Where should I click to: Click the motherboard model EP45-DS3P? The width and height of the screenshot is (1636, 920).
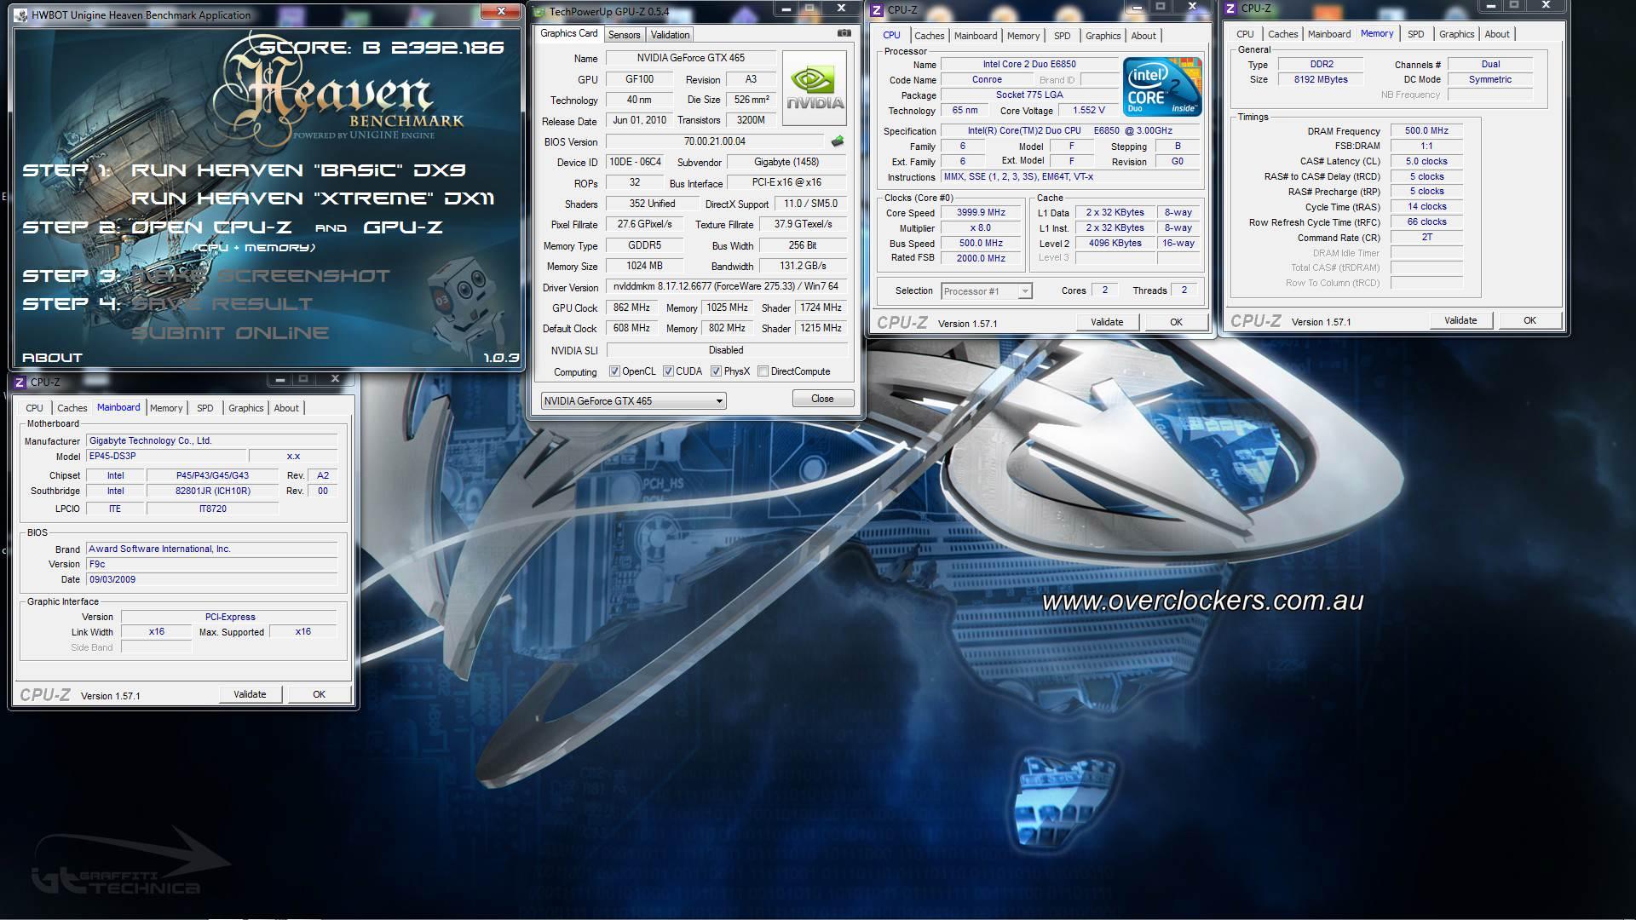point(167,456)
